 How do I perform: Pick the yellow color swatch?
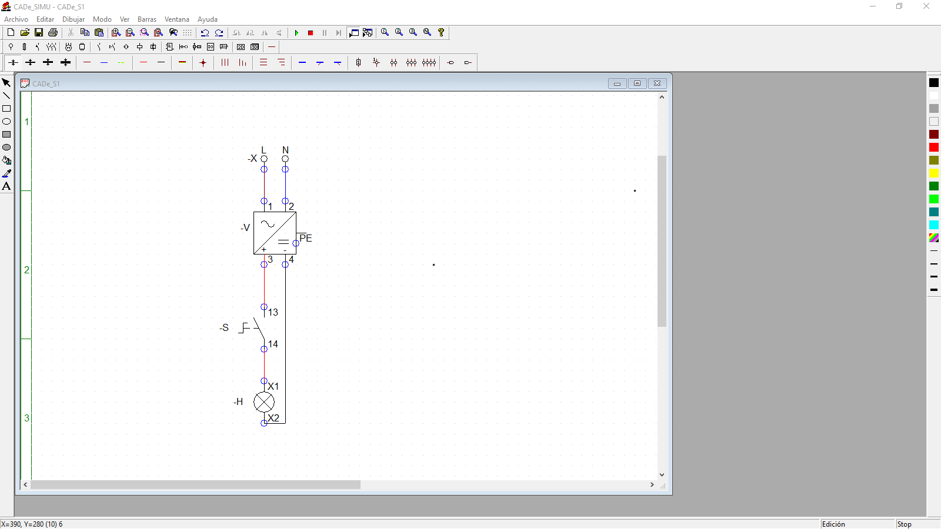click(x=934, y=173)
